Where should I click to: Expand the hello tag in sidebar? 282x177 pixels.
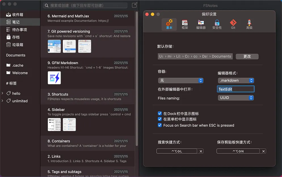2,93
